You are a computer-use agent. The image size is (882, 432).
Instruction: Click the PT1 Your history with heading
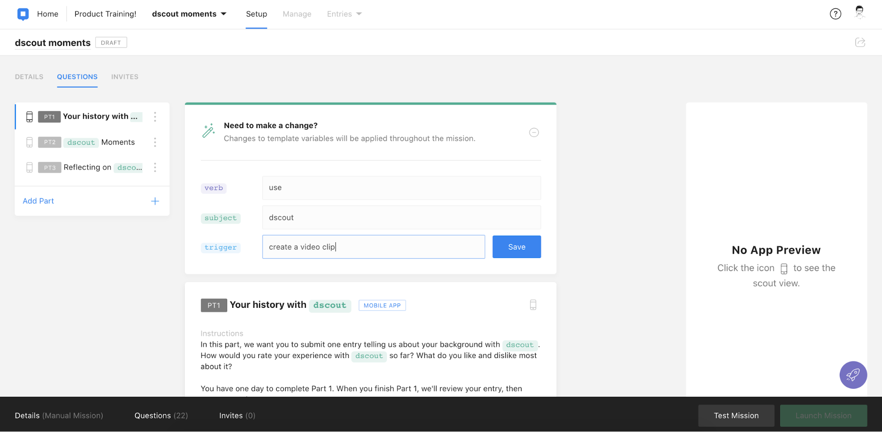tap(276, 305)
